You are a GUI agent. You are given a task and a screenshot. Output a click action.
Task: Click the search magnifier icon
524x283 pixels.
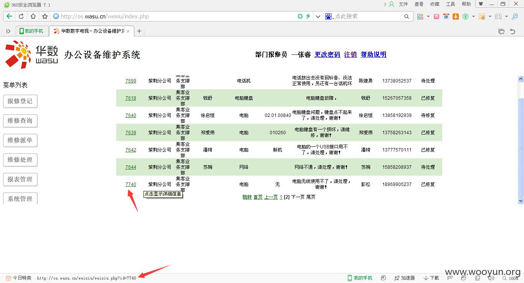tap(407, 16)
